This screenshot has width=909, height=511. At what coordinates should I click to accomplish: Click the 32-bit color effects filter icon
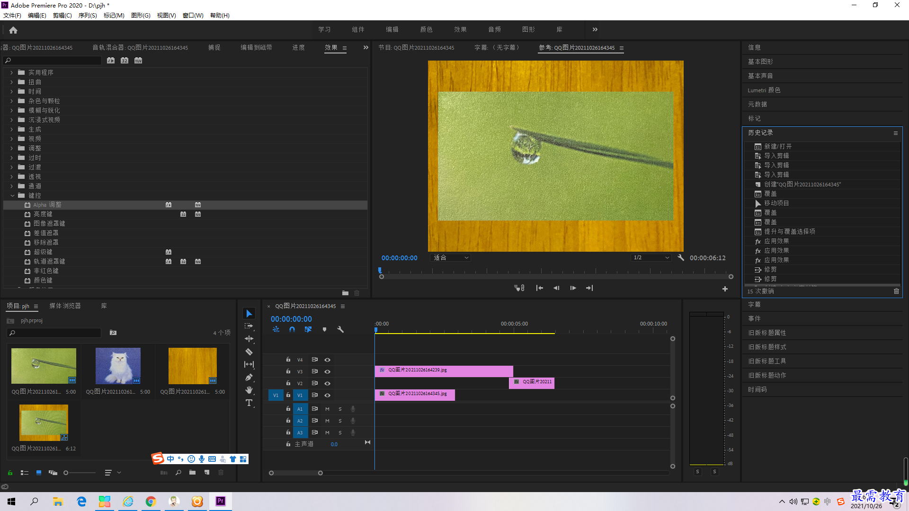click(x=125, y=61)
